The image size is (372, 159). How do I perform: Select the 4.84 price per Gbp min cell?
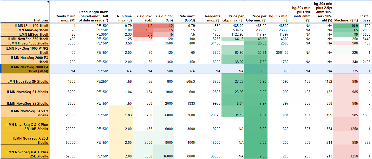[256, 111]
